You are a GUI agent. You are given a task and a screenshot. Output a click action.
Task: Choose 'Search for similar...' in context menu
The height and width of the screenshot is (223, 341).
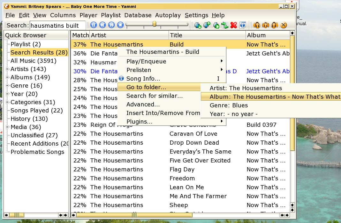[x=155, y=96]
